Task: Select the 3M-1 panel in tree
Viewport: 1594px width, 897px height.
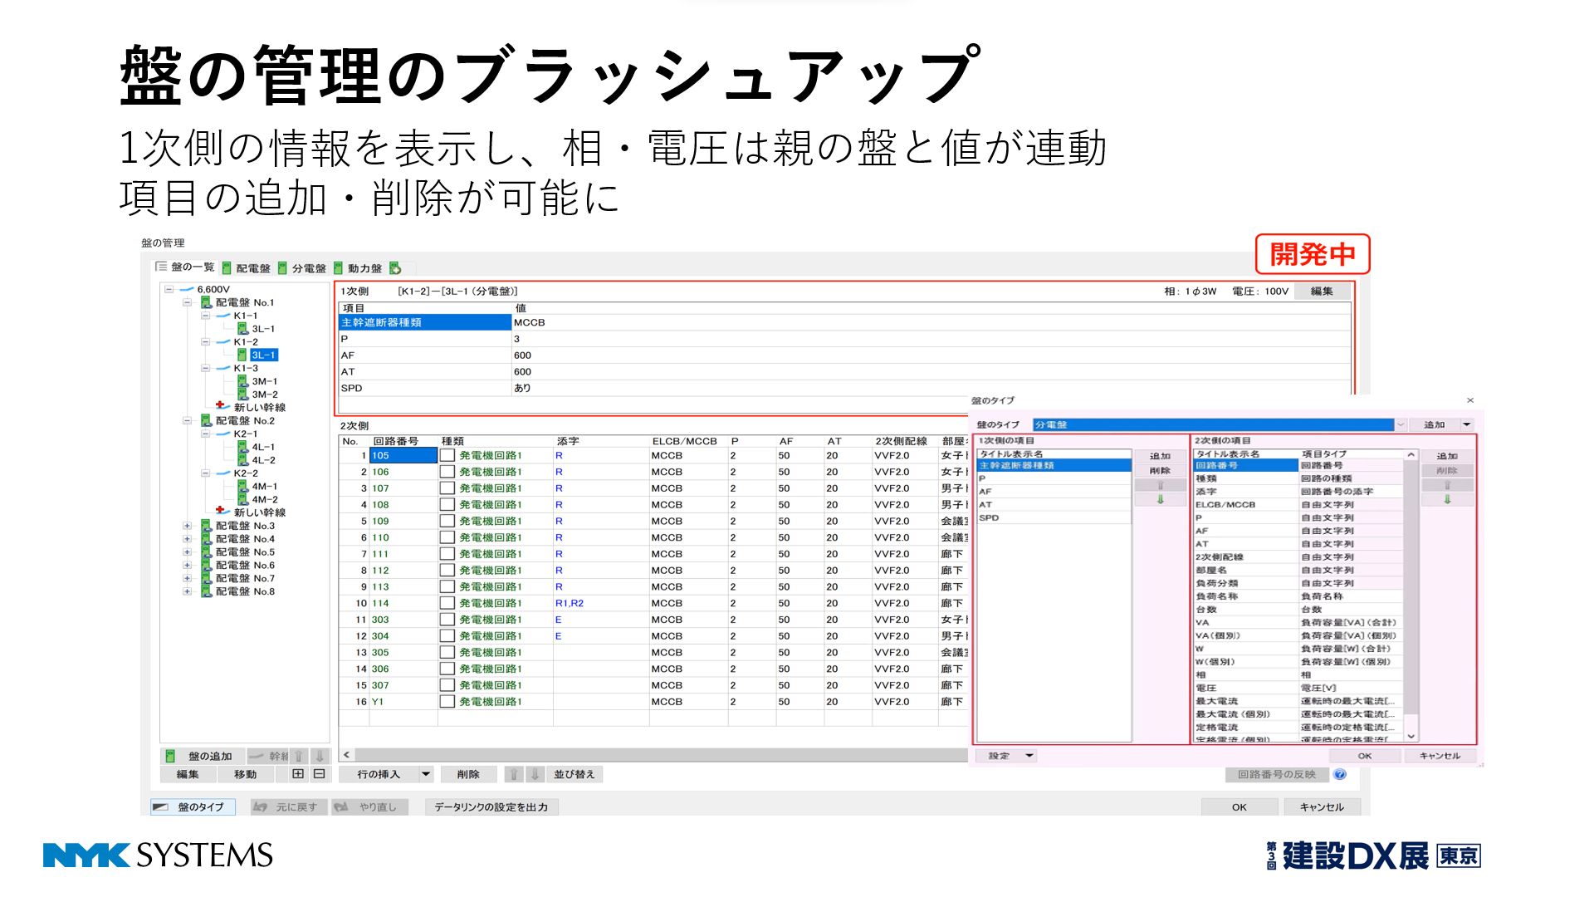Action: pos(264,381)
